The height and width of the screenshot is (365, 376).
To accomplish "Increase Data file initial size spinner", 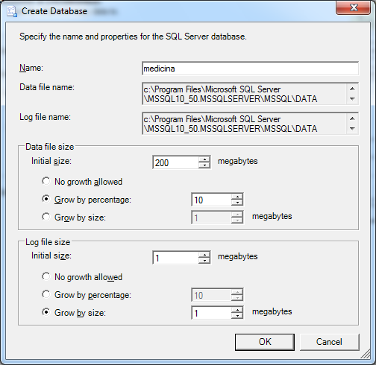I will pyautogui.click(x=204, y=159).
